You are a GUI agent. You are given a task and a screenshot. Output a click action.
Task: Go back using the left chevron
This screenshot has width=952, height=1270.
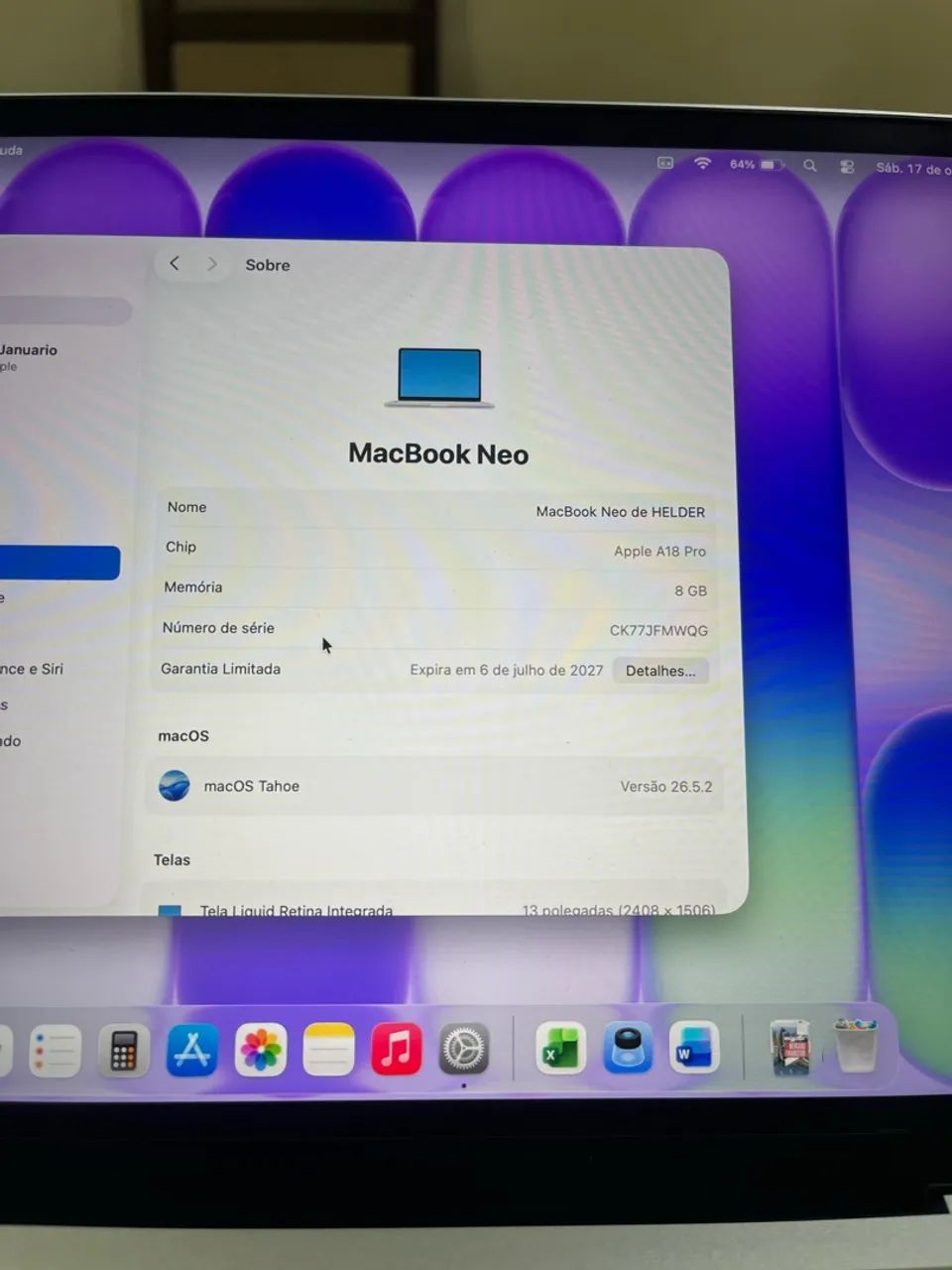(x=175, y=263)
